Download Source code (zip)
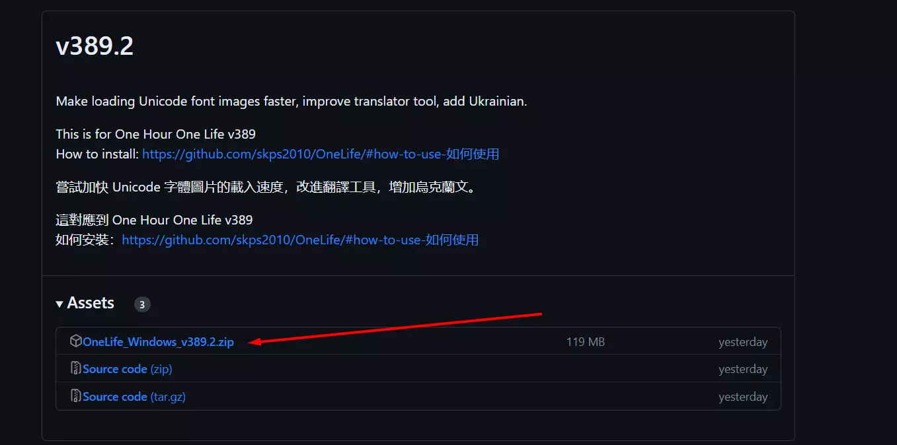Viewport: 897px width, 445px height. (127, 369)
